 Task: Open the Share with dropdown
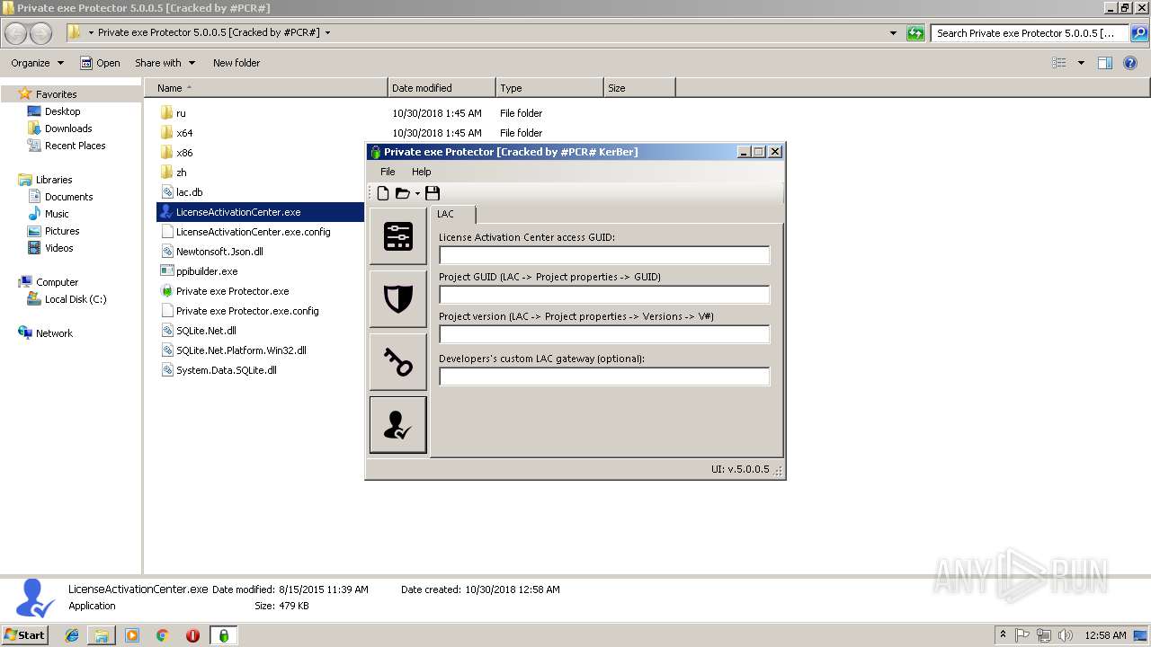pyautogui.click(x=165, y=63)
